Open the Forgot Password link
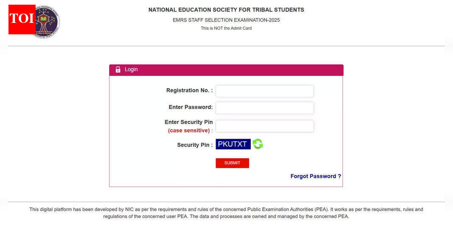 pyautogui.click(x=315, y=176)
